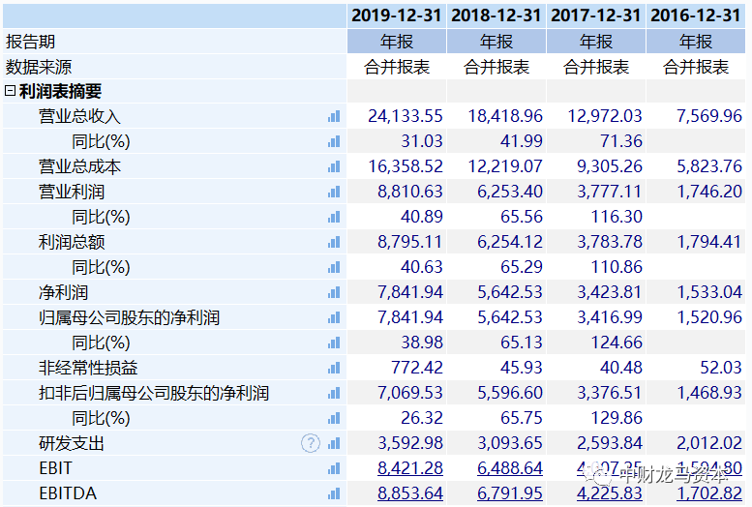This screenshot has height=507, width=752.
Task: Open chart icon for 同比(%) under 归属母公司股东的净利润
Action: click(334, 343)
